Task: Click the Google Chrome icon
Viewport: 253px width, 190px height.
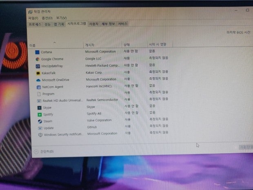Action: pos(38,59)
